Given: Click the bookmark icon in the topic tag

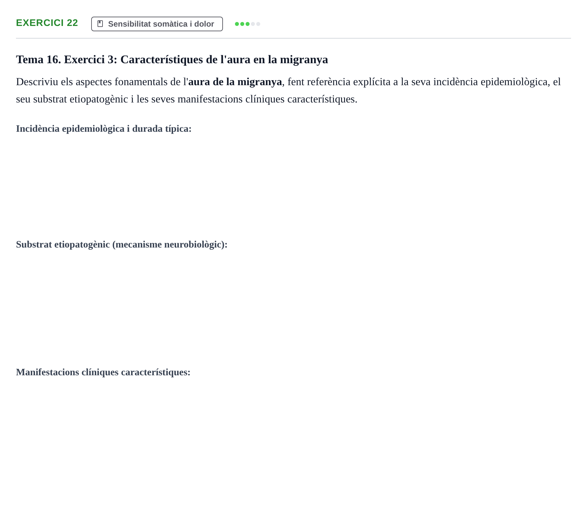Looking at the screenshot, I should [x=100, y=24].
